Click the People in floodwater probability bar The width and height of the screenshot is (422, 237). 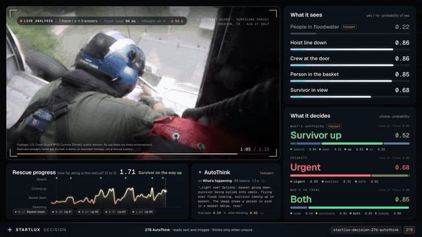pyautogui.click(x=349, y=34)
